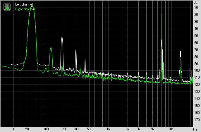This screenshot has height=132, width=201.
Task: Click the 500 frequency axis label
Action: (x=90, y=129)
